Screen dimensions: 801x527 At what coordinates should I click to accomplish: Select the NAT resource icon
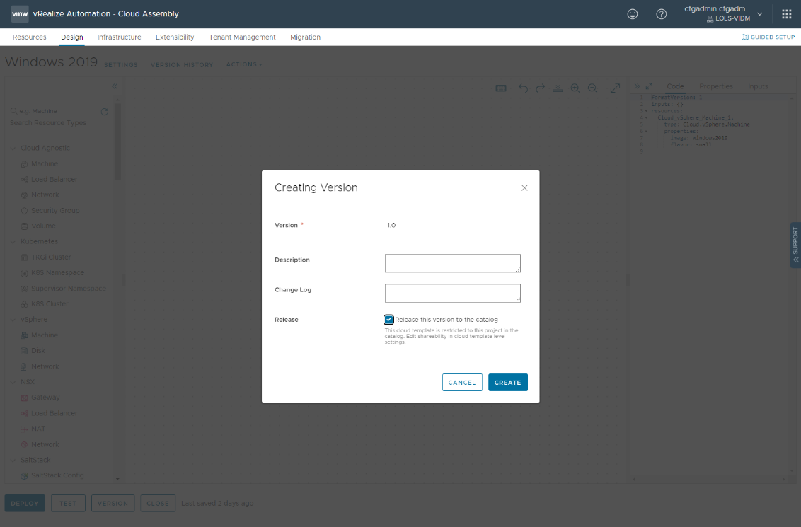[x=24, y=429]
